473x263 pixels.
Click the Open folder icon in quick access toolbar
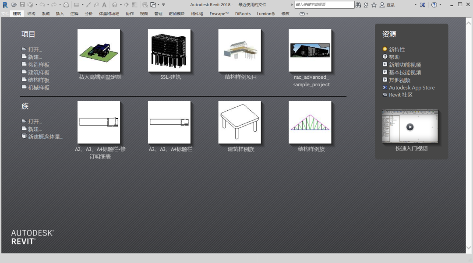pos(14,5)
